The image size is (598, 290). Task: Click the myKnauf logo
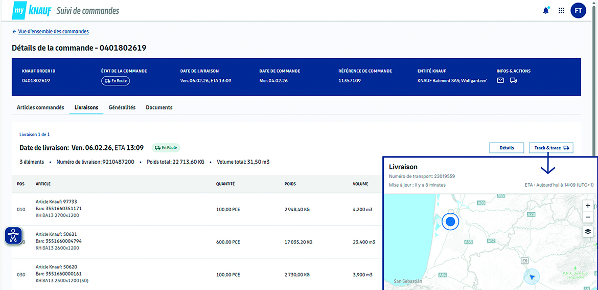point(32,10)
